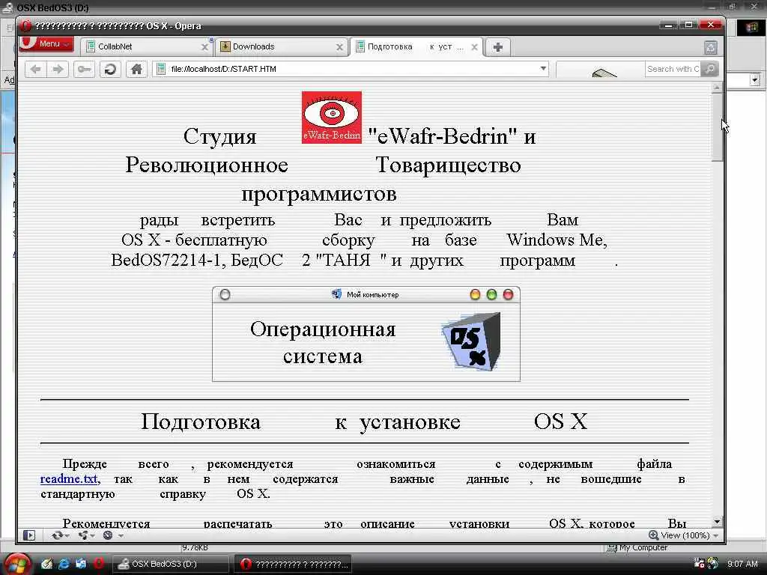
Task: Launch Internet Explorer from quick launch
Action: click(x=64, y=564)
